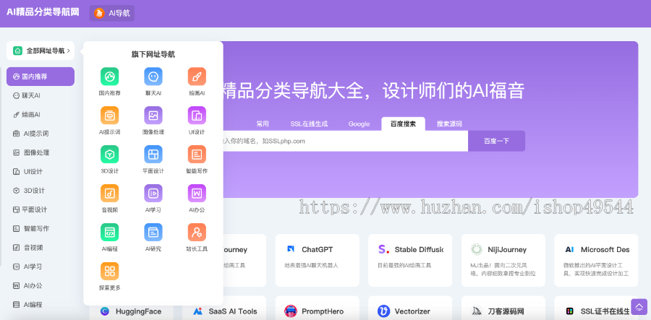Select AI提示词 in left sidebar
This screenshot has width=651, height=320.
point(41,134)
